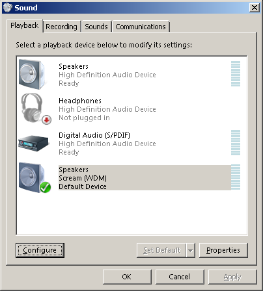Select the Digital Audio (S/PDIF) receiver icon

tap(33, 144)
